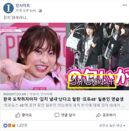Select the 공유하기 share button

point(106,115)
